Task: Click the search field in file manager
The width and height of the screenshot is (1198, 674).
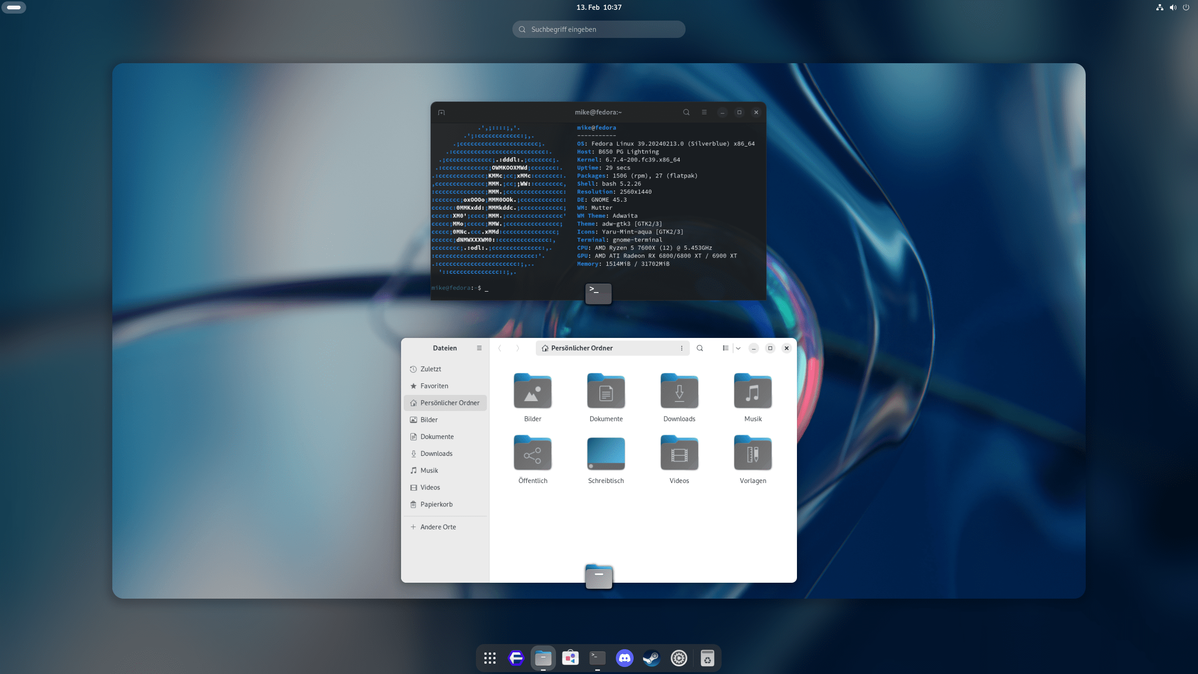Action: coord(700,347)
